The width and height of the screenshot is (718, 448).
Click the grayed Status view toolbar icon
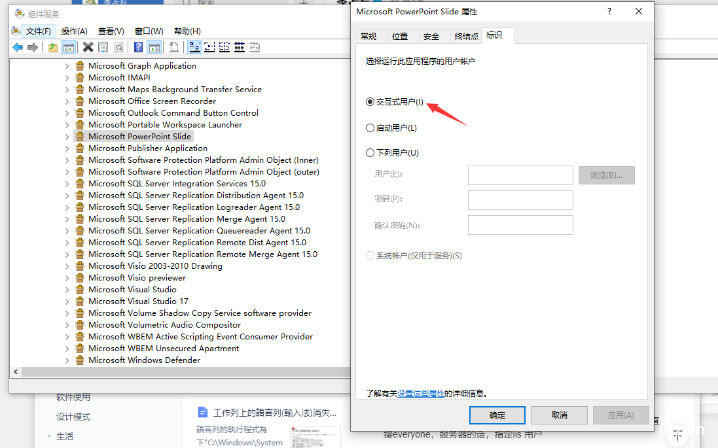(x=255, y=47)
